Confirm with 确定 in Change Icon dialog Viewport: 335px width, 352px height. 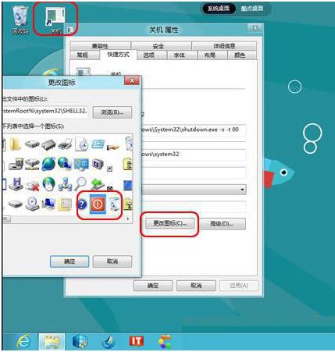69,261
